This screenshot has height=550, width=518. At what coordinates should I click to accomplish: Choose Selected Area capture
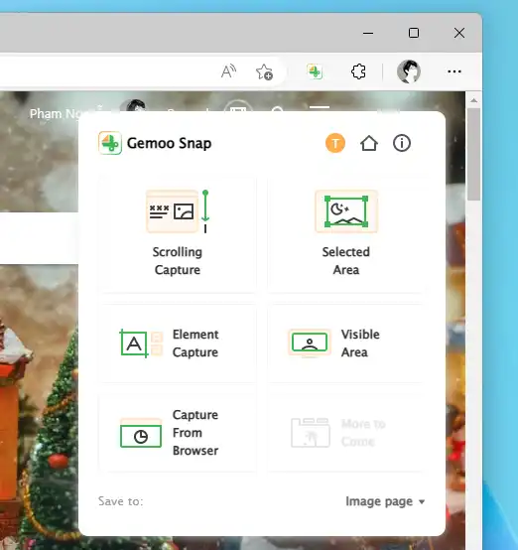click(346, 234)
